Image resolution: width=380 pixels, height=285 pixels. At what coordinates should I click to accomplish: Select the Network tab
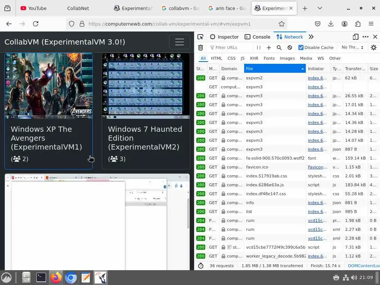pos(290,37)
